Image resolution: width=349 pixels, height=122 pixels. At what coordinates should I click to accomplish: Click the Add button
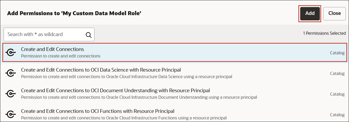310,13
